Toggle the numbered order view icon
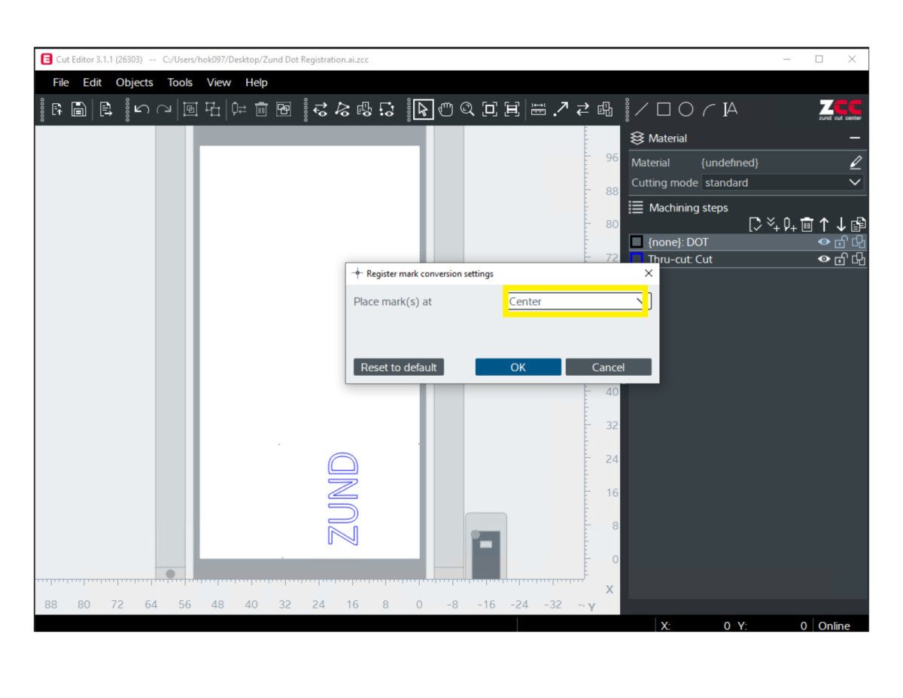The height and width of the screenshot is (698, 903). click(x=365, y=110)
